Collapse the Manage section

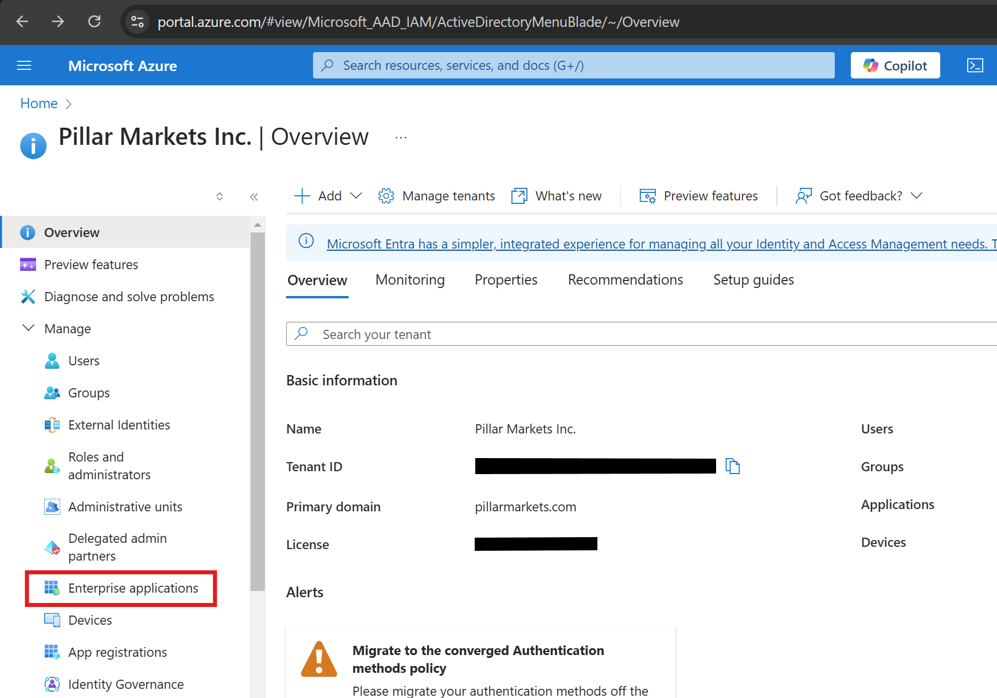point(29,328)
